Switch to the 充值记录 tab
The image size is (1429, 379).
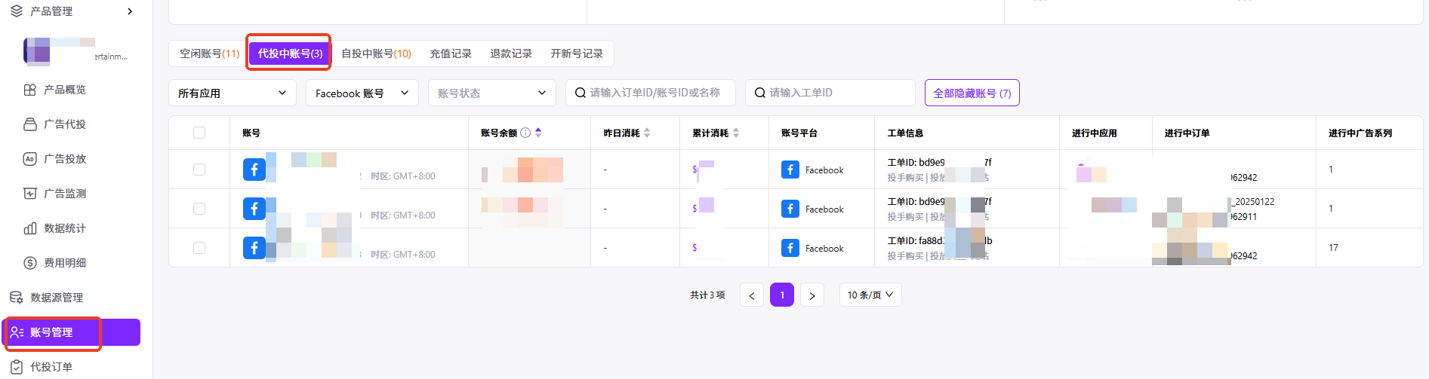tap(451, 53)
